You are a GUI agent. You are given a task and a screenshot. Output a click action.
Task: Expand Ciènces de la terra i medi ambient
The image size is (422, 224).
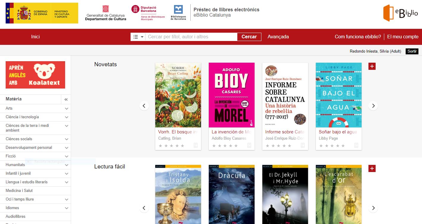[67, 126]
